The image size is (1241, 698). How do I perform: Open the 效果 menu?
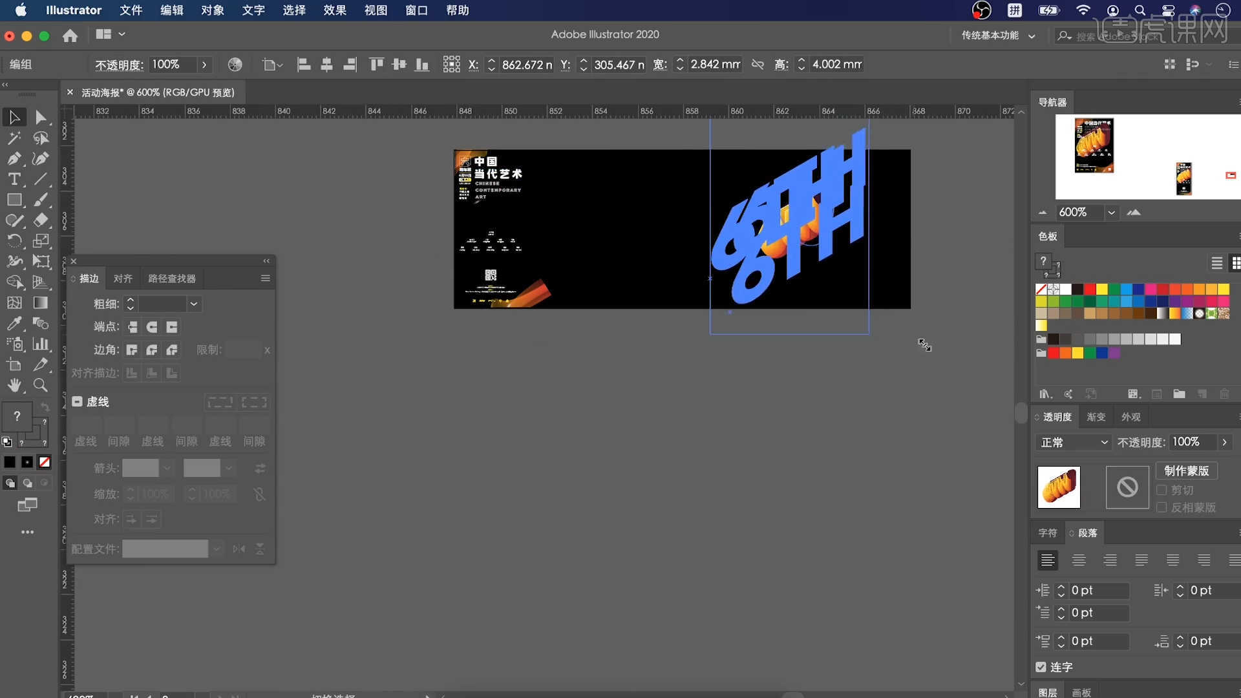[334, 10]
